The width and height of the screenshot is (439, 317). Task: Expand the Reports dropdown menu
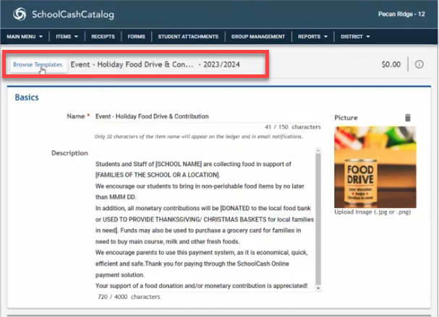click(x=312, y=37)
